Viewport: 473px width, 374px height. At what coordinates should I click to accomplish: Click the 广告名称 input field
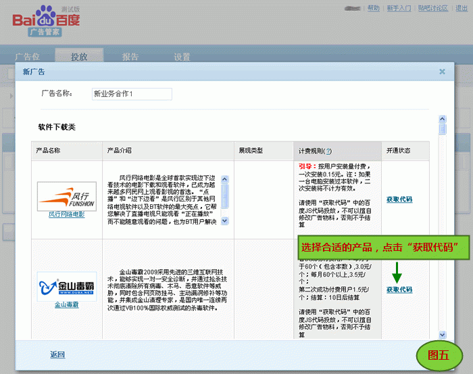(132, 94)
